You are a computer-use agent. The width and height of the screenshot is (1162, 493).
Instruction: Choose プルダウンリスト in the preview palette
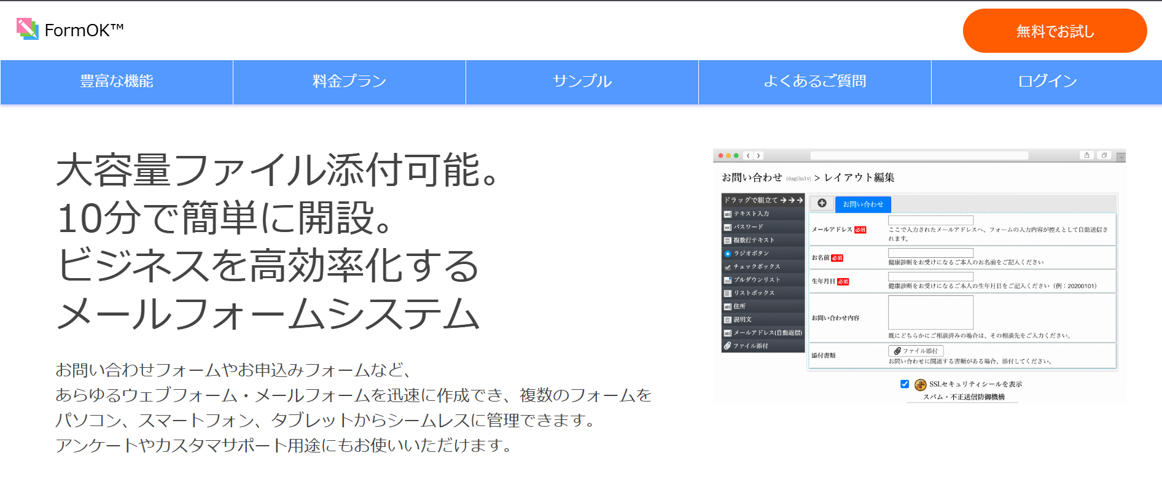click(763, 279)
